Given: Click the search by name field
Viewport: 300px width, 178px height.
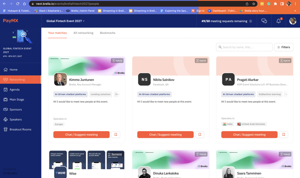Looking at the screenshot, I should [244, 47].
